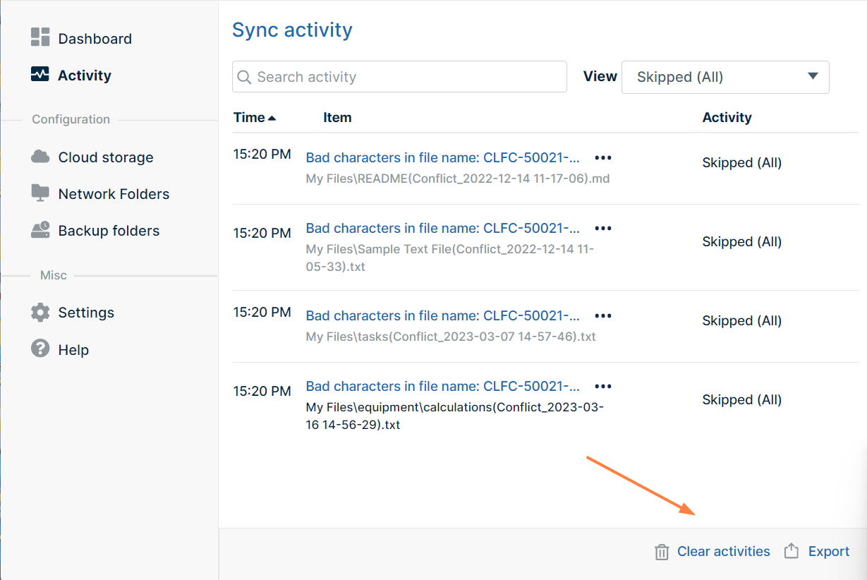
Task: Open more options for the tasks conflict entry
Action: pyautogui.click(x=603, y=315)
